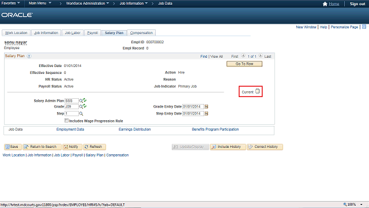Click the Step Entry Date field
The image size is (369, 208).
click(193, 114)
